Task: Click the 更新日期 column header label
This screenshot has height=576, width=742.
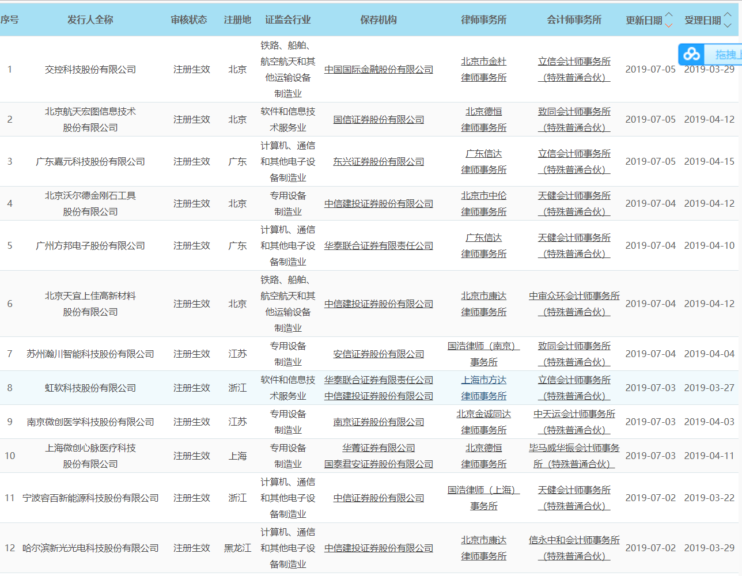Action: point(644,20)
